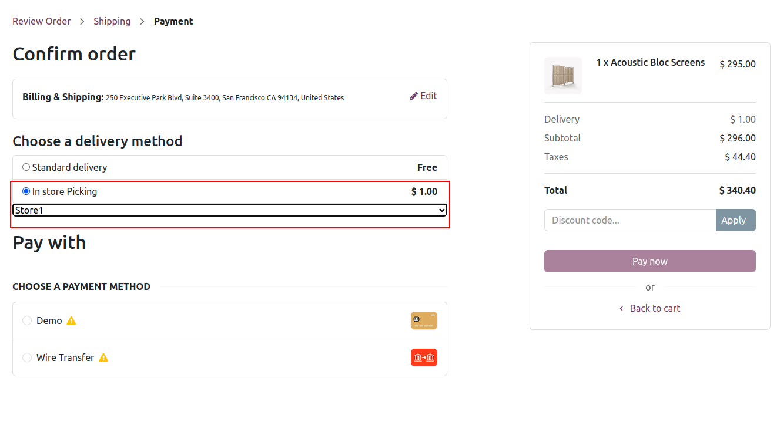Click the back chevron before Back to cart
Image resolution: width=777 pixels, height=432 pixels.
pos(621,309)
